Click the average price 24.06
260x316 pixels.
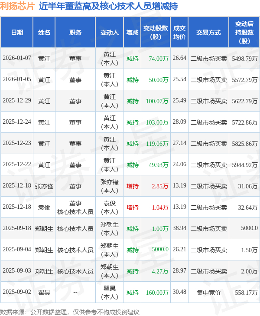tap(179, 165)
